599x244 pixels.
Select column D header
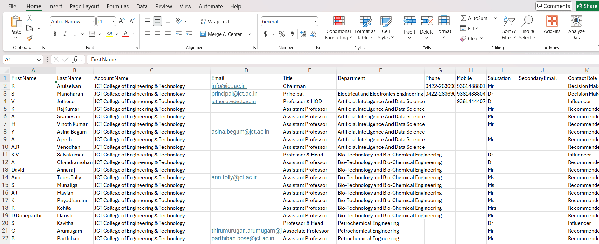point(246,70)
